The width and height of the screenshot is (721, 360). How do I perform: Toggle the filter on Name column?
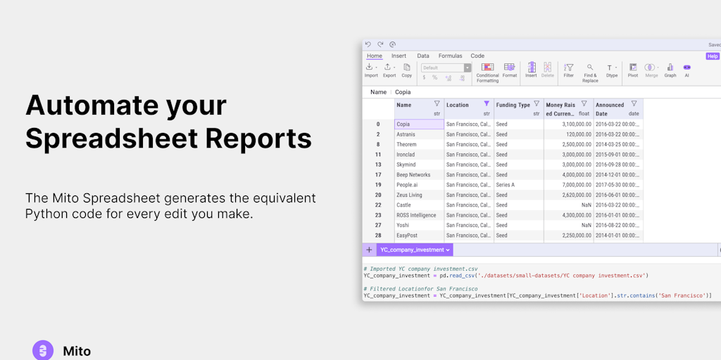click(437, 103)
